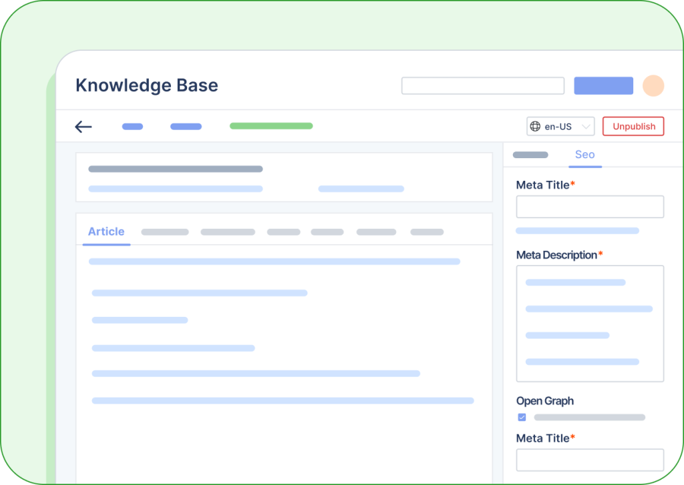The image size is (684, 485).
Task: Click the back arrow to return
Action: [x=83, y=127]
